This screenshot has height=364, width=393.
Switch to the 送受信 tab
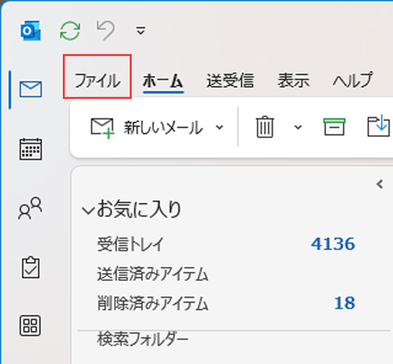pyautogui.click(x=230, y=80)
